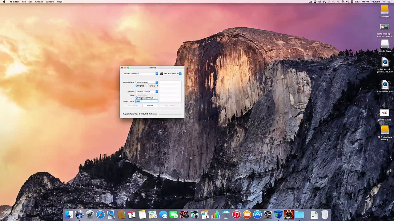
Task: Click the Search button
Action: [x=150, y=106]
